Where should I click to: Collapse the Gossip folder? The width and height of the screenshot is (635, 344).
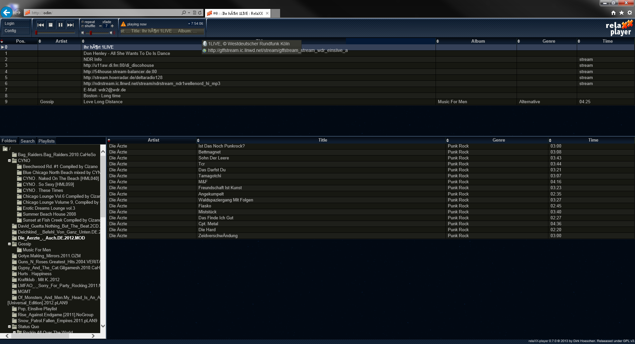(x=9, y=244)
